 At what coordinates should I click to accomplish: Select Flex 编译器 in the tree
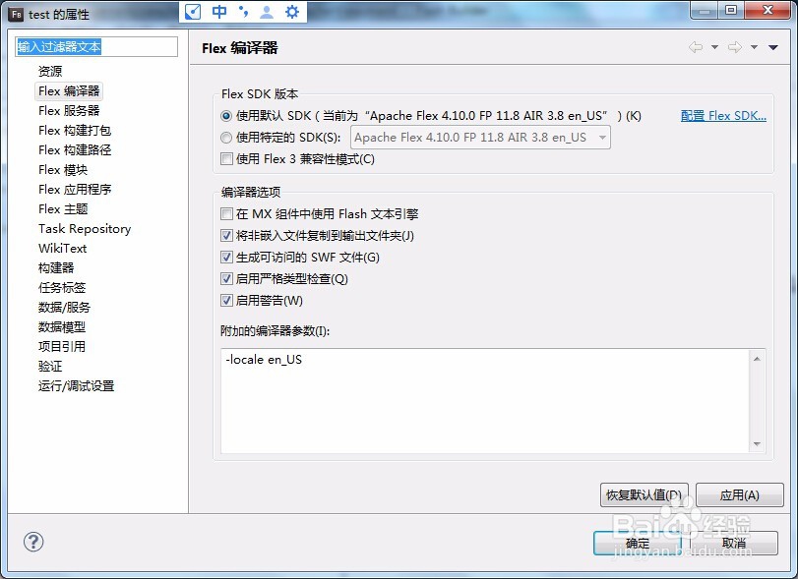click(69, 91)
